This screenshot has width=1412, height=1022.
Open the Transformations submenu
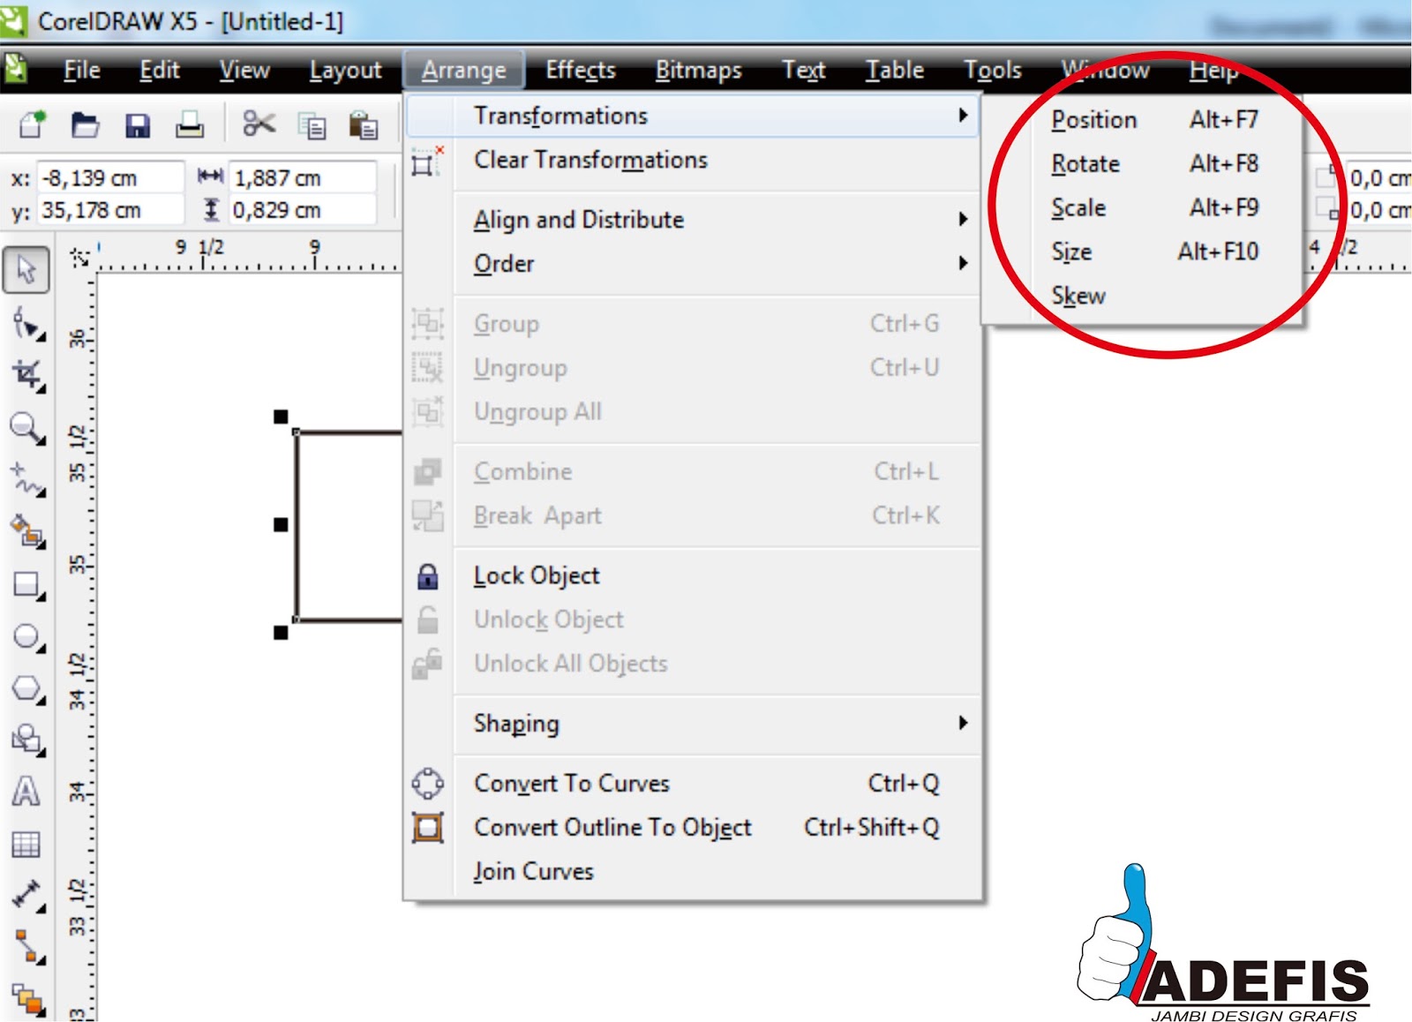[x=560, y=115]
